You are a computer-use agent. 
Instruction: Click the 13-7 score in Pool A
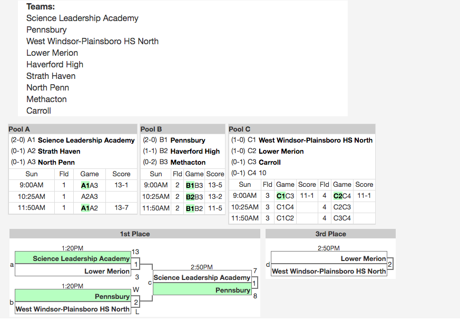point(122,208)
